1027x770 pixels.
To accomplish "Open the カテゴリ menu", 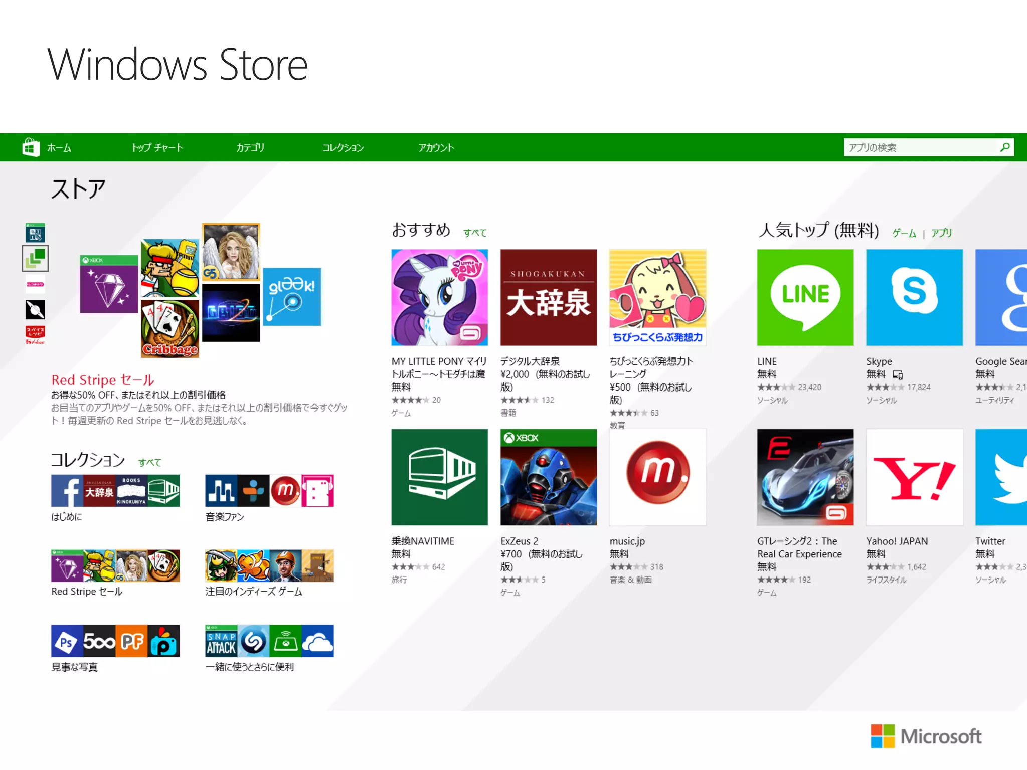I will pyautogui.click(x=250, y=148).
